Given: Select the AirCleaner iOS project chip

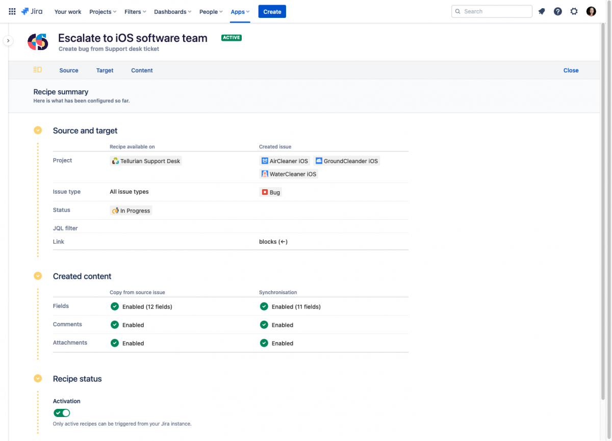Looking at the screenshot, I should point(285,161).
